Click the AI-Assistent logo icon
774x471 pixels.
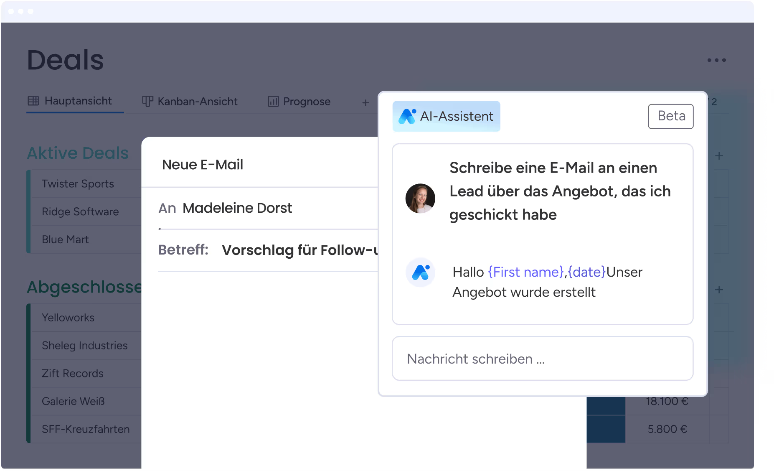click(407, 116)
